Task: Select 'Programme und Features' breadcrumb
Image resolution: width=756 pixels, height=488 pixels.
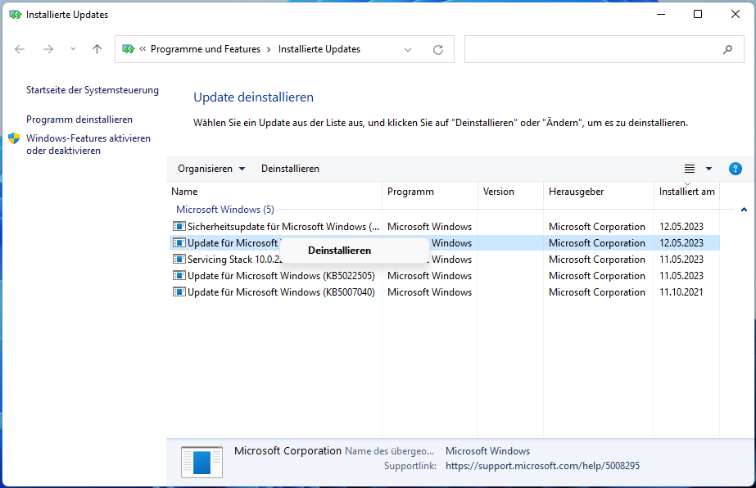Action: tap(206, 49)
